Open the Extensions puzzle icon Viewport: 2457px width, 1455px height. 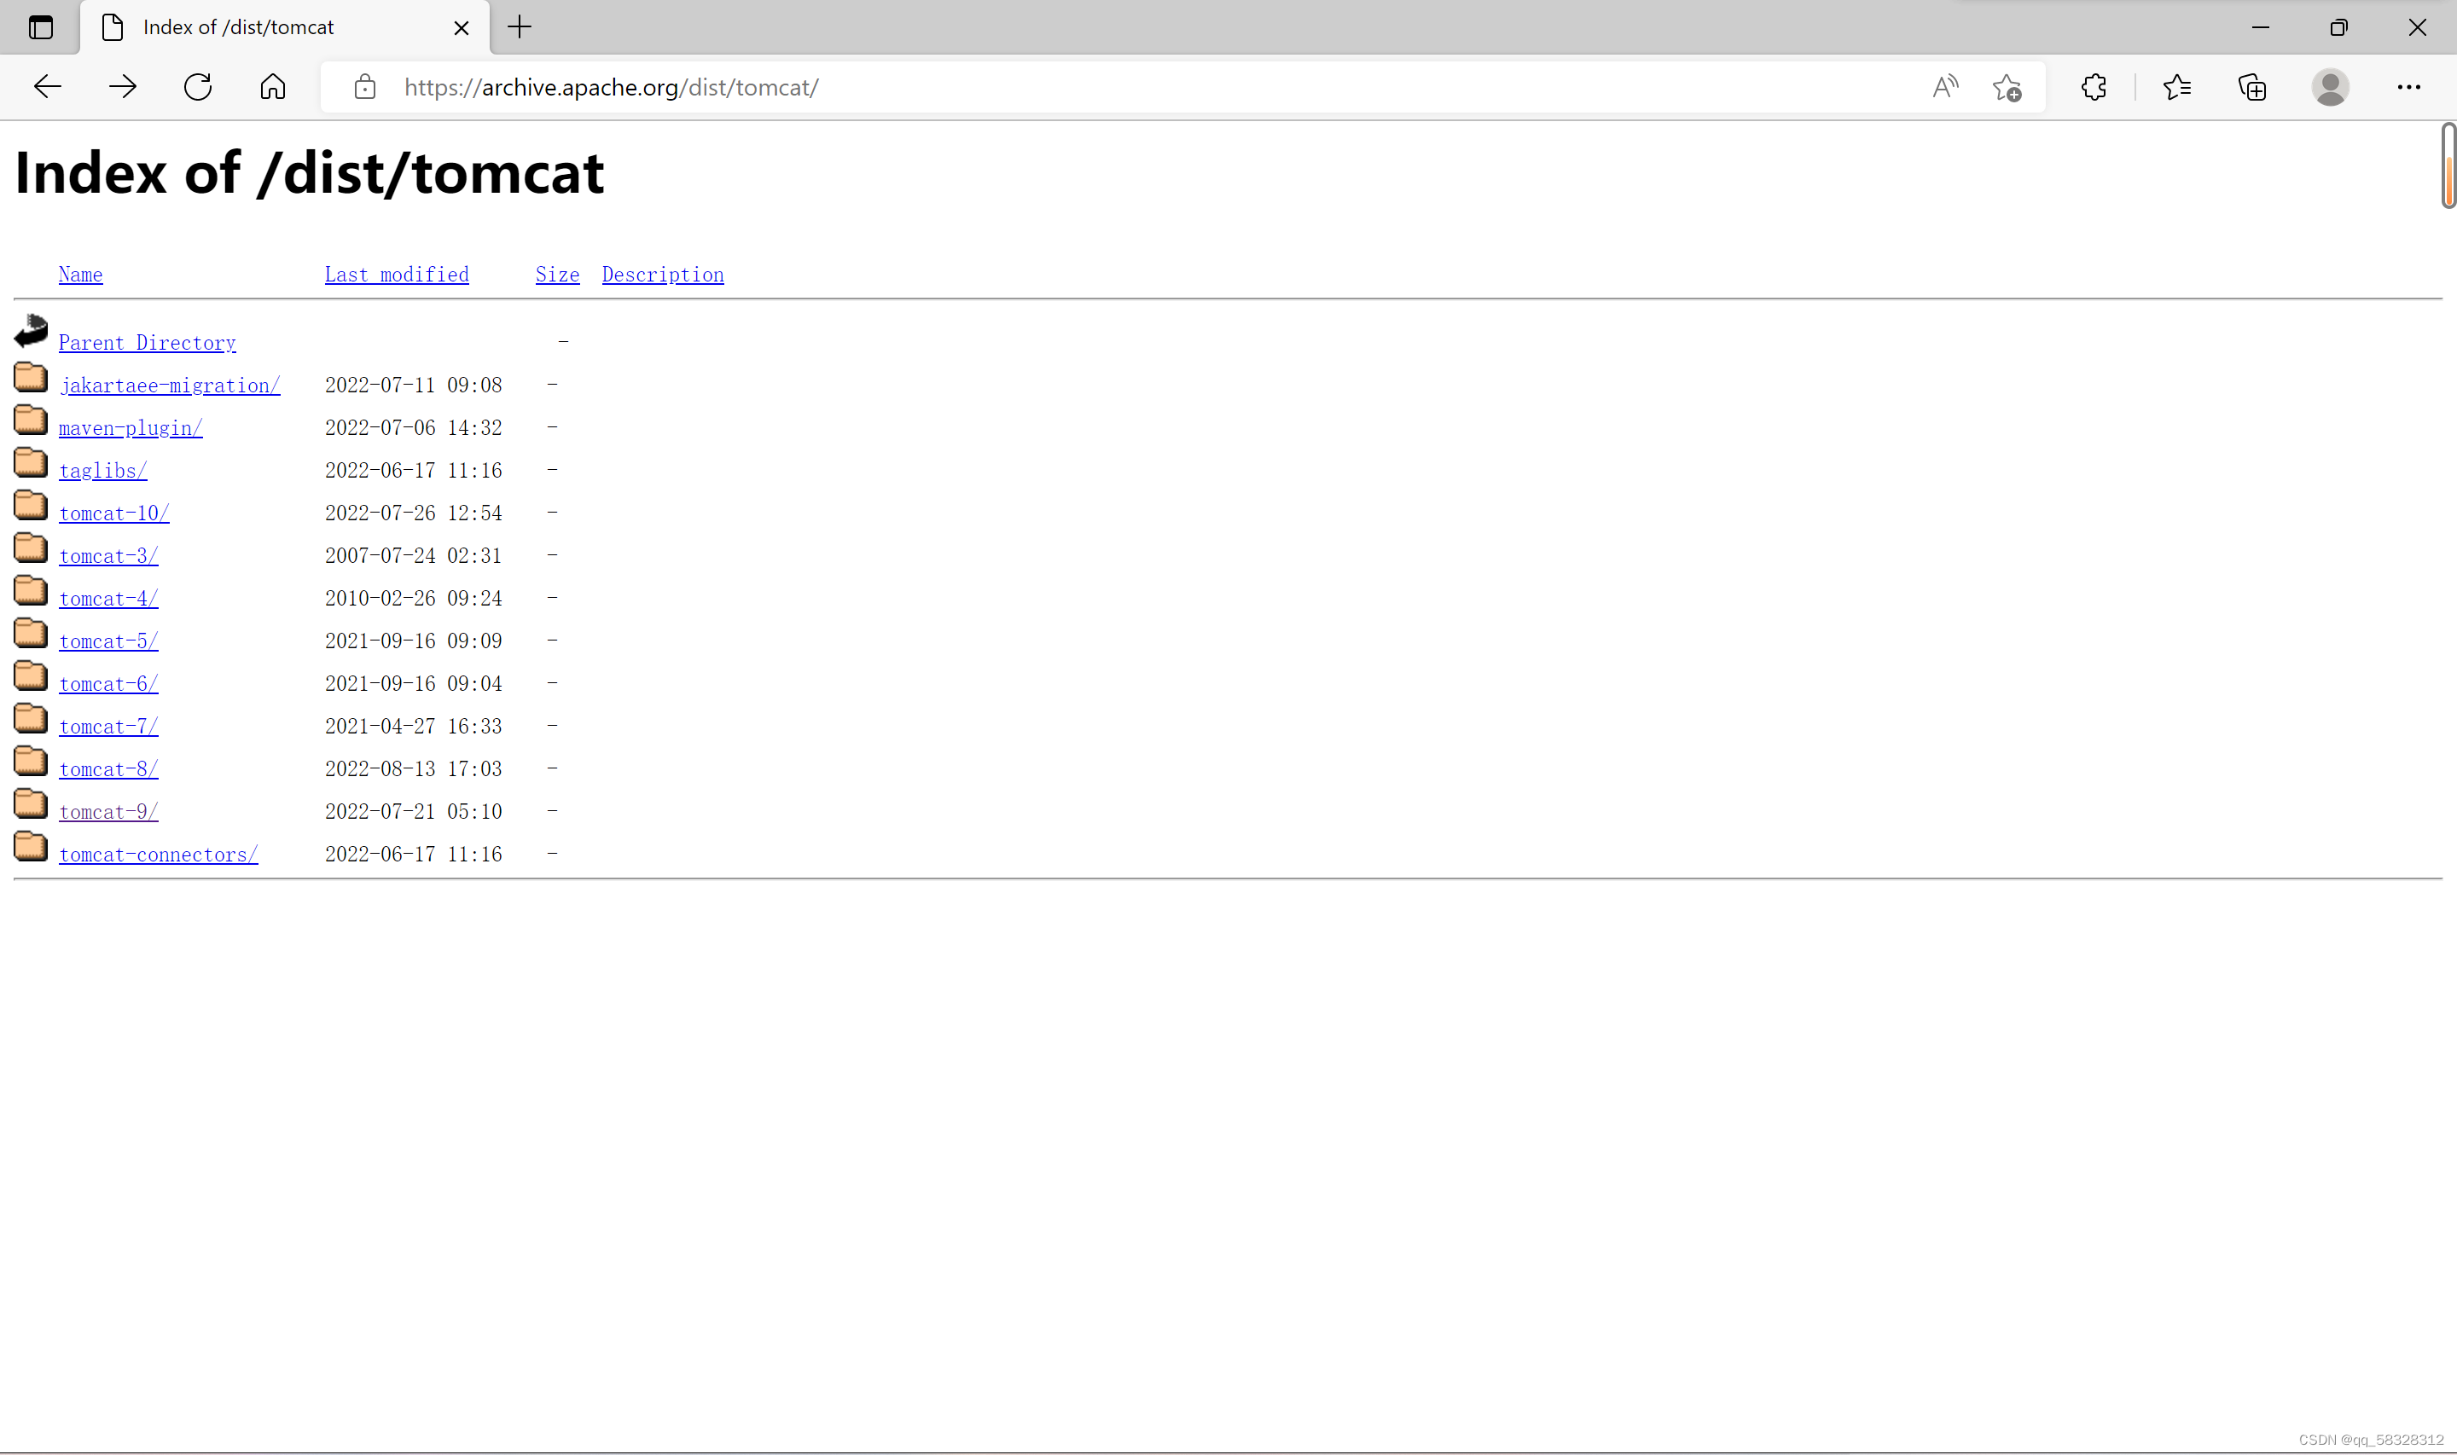click(2094, 87)
